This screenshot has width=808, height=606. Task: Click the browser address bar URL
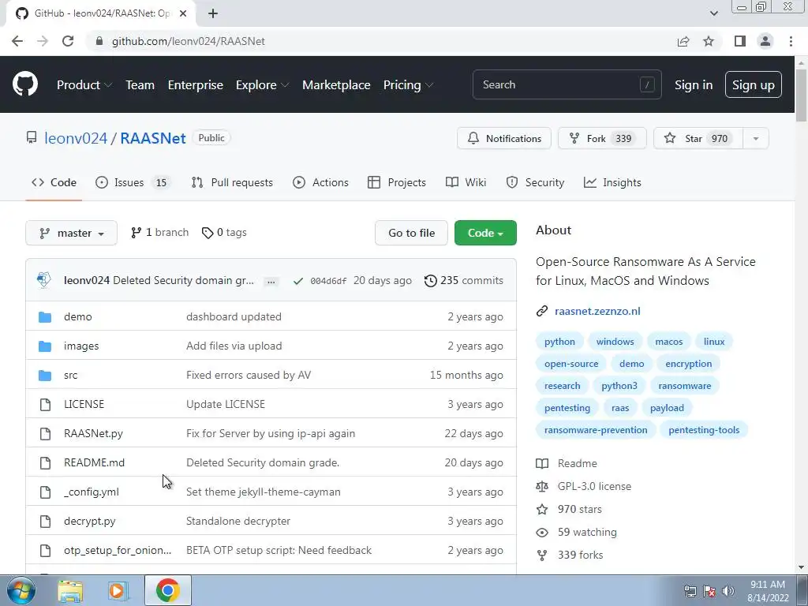click(189, 41)
